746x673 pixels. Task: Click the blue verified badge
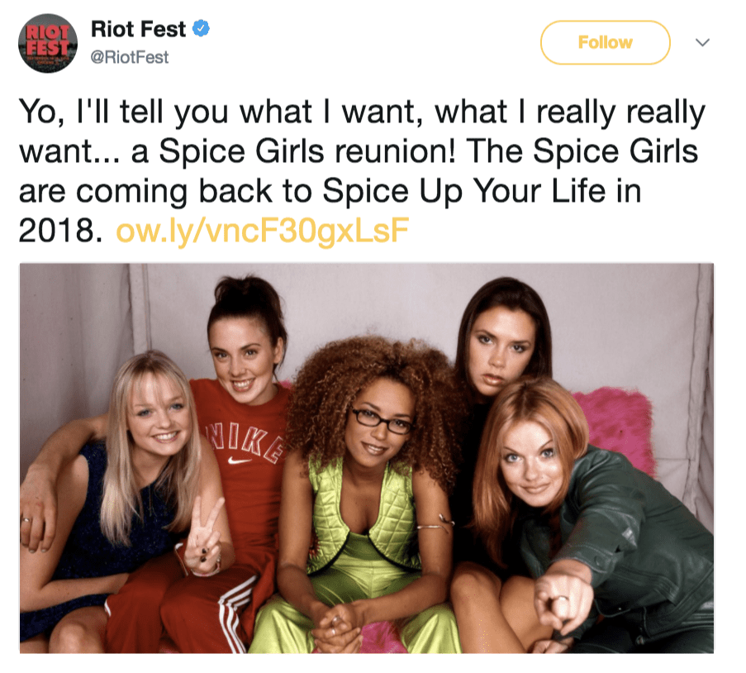(x=201, y=29)
